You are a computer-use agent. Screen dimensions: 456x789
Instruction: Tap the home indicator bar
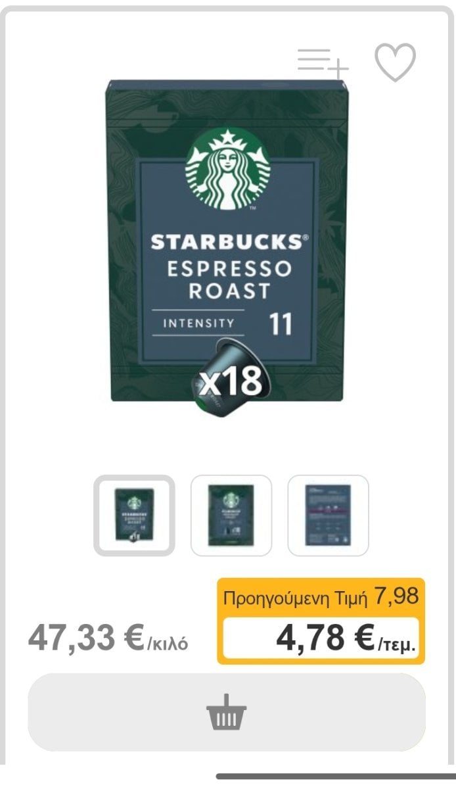(x=335, y=777)
